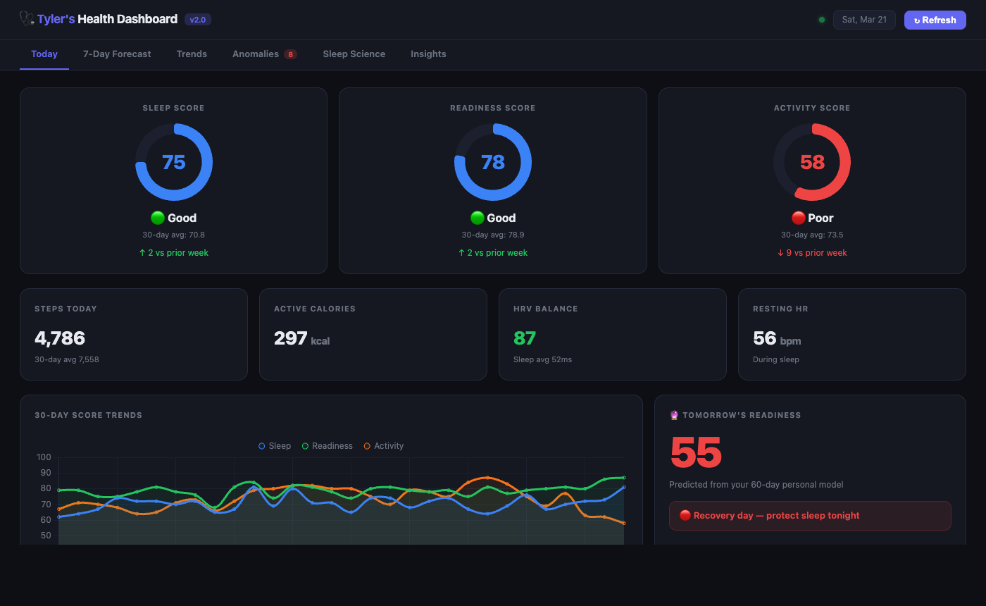Open the Sat, Mar 21 date selector
This screenshot has width=986, height=606.
864,20
